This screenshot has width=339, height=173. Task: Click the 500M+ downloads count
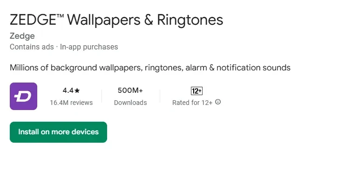[x=130, y=90]
